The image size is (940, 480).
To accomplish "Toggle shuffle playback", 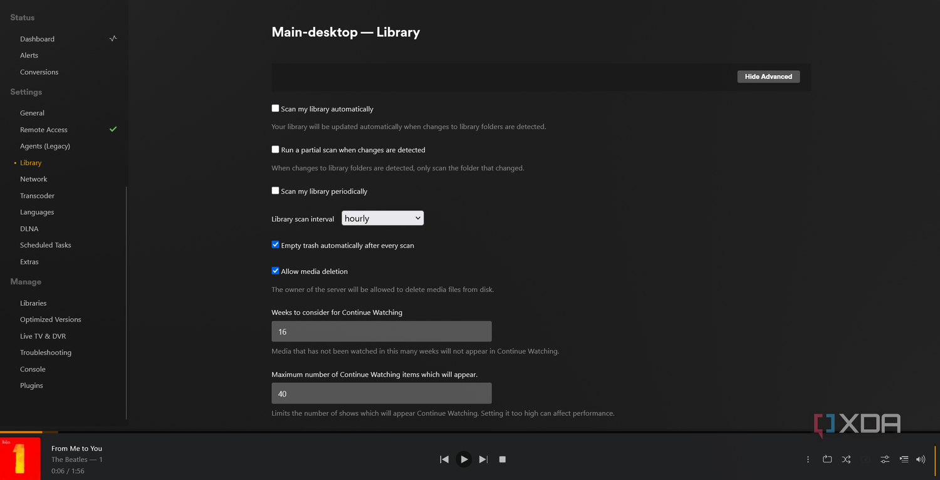I will pos(846,459).
